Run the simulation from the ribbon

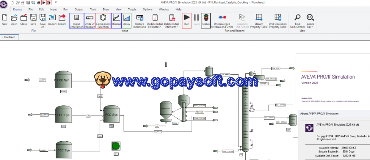(187, 21)
